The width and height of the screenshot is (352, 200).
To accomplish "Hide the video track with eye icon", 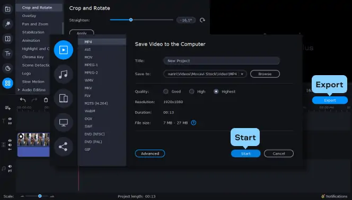I will (x=10, y=141).
